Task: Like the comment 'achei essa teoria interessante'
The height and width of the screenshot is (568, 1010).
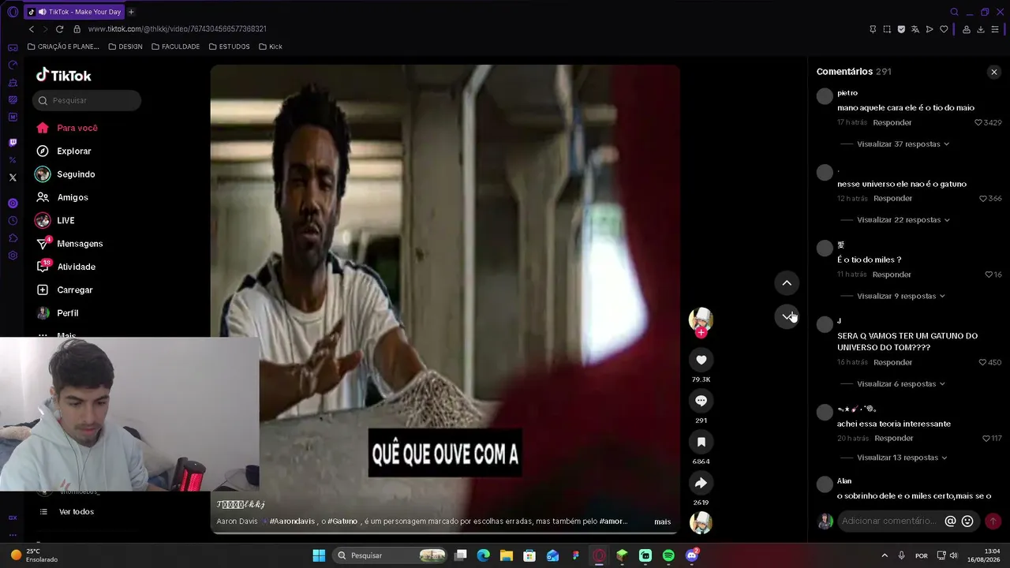Action: (x=986, y=439)
